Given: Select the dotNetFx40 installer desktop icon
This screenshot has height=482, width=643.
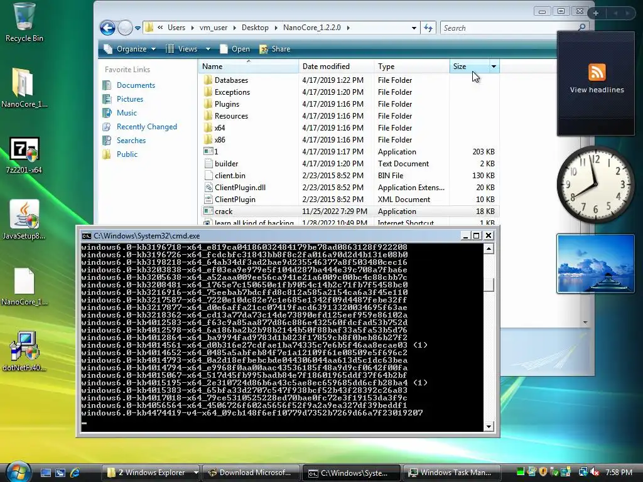Looking at the screenshot, I should click(x=24, y=351).
